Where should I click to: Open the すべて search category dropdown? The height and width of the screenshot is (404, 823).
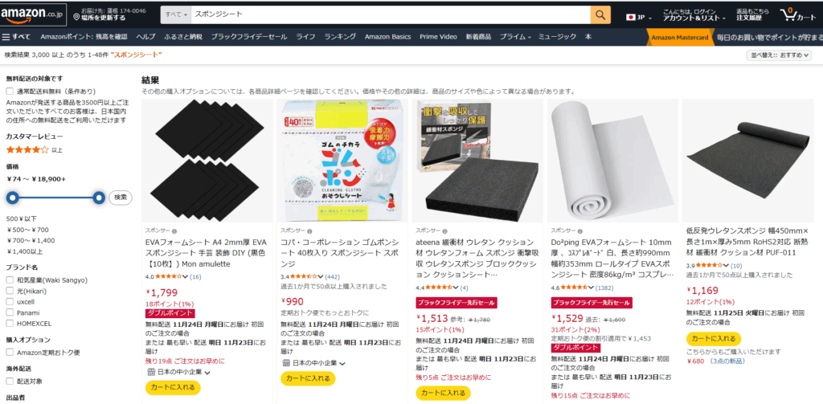point(176,14)
